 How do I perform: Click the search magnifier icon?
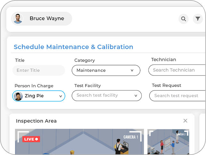(x=184, y=19)
